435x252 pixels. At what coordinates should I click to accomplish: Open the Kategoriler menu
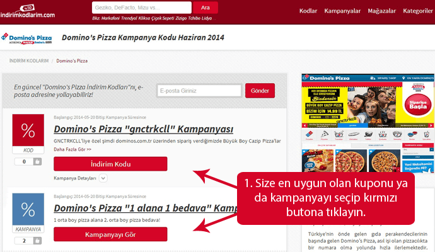click(418, 11)
